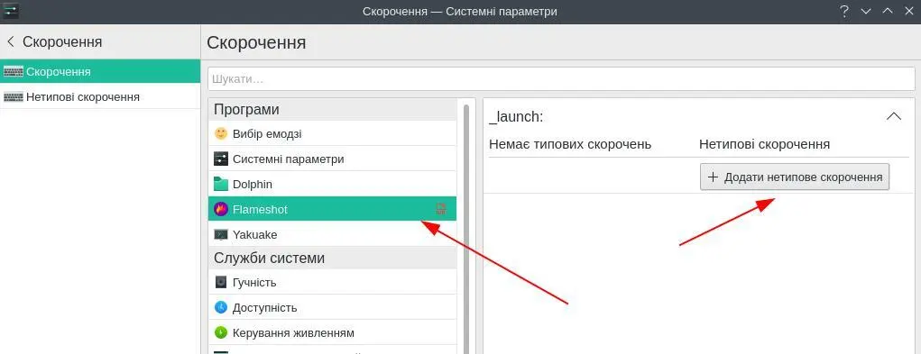Click Немає типових скорочень text

tap(570, 144)
